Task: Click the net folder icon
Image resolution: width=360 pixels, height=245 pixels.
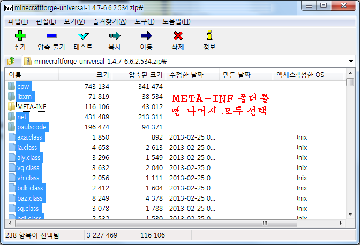Action: coord(11,117)
